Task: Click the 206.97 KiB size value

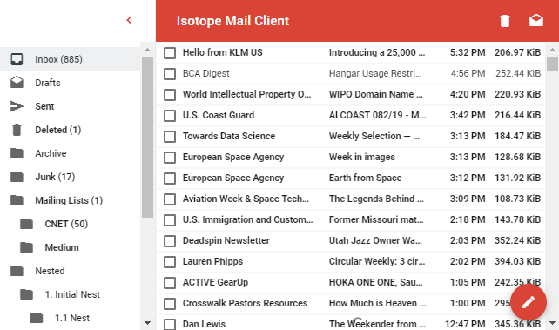Action: (x=518, y=53)
